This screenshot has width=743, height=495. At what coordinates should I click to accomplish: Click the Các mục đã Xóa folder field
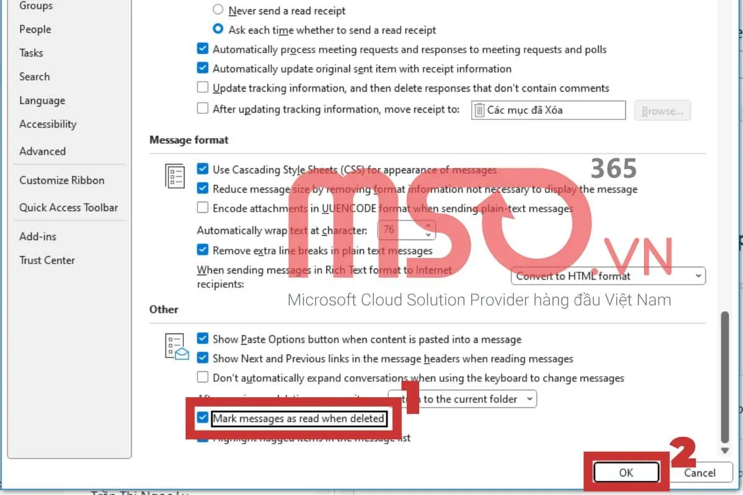pos(548,111)
